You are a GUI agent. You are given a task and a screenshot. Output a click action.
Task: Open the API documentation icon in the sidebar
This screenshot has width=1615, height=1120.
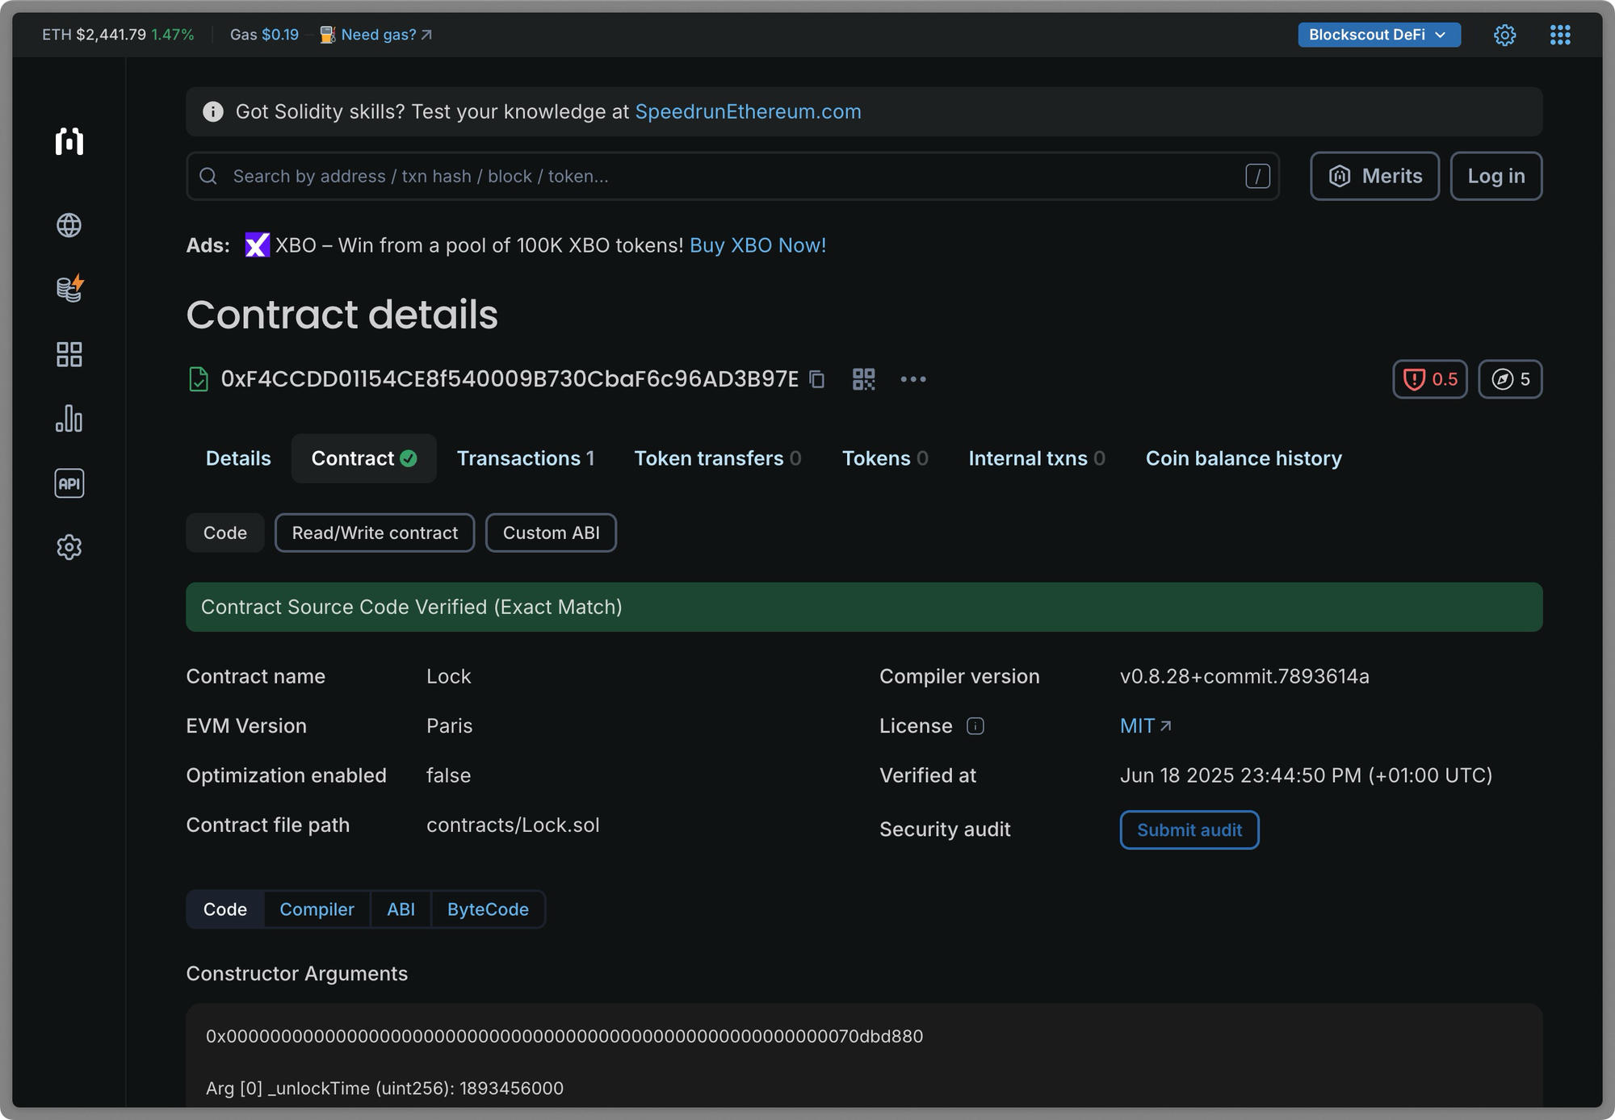click(69, 483)
